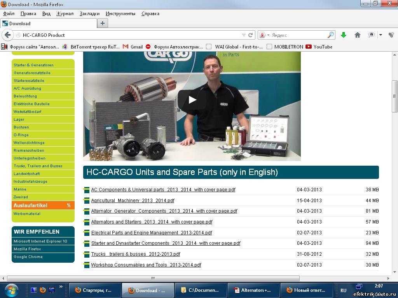Screen dimensions: 398x298
Task: Open Werkstattbedarf sidebar category
Action: click(43, 111)
